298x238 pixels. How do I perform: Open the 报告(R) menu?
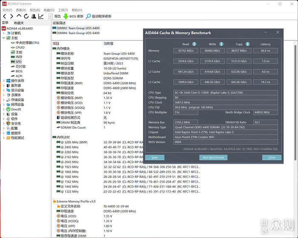[x=35, y=10]
